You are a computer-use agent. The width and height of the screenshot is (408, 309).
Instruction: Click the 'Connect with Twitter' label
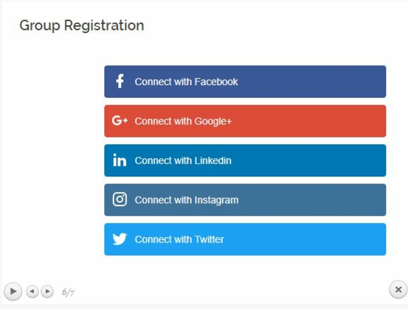tap(179, 239)
